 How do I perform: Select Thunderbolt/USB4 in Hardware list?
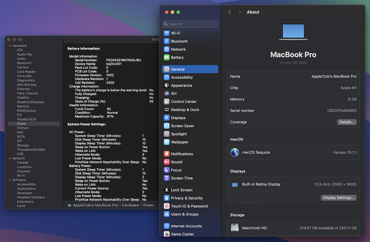coord(31,150)
